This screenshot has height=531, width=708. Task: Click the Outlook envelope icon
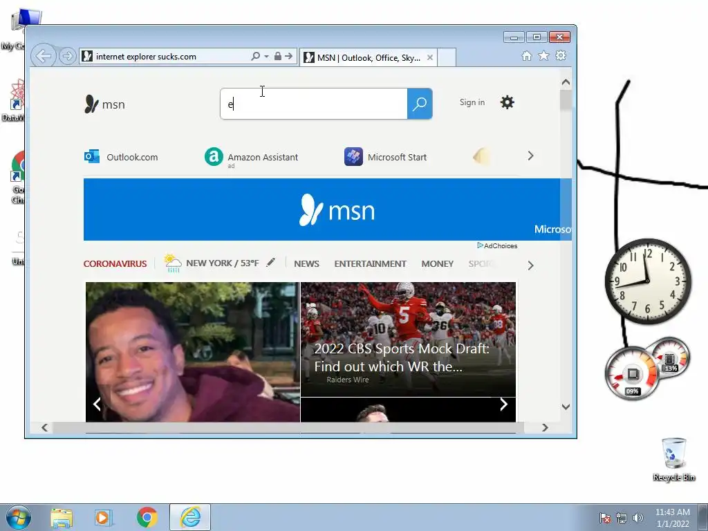92,157
